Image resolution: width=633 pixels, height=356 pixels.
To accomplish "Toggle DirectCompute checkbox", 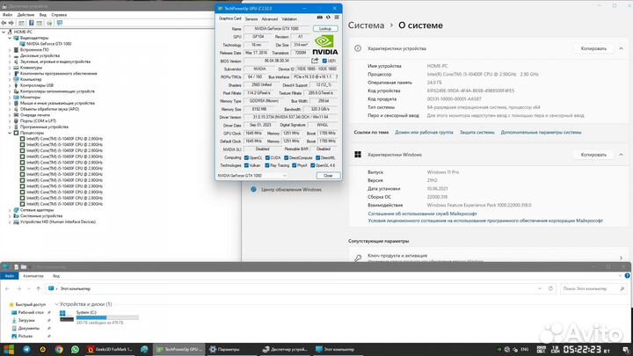I will 287,158.
